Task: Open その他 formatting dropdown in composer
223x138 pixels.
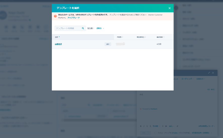Action: pyautogui.click(x=156, y=126)
